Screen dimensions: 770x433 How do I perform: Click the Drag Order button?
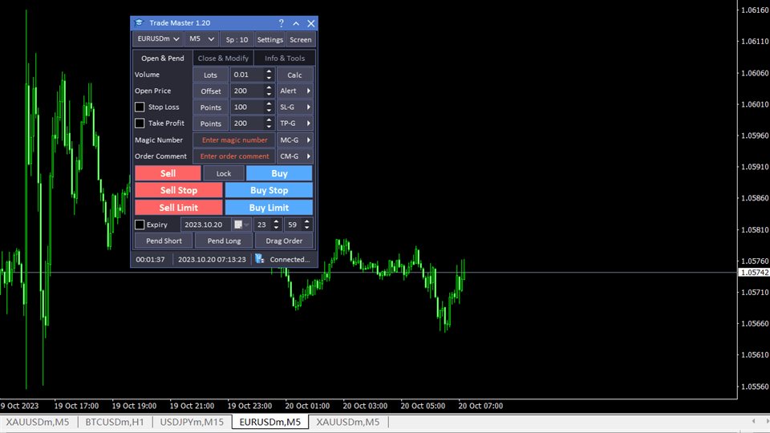click(x=284, y=241)
